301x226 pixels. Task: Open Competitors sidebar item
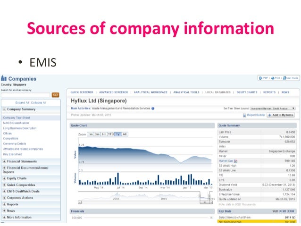coord(10,138)
